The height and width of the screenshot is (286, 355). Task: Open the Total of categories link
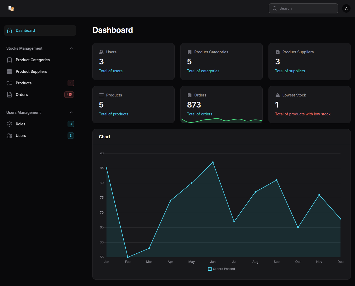[203, 71]
